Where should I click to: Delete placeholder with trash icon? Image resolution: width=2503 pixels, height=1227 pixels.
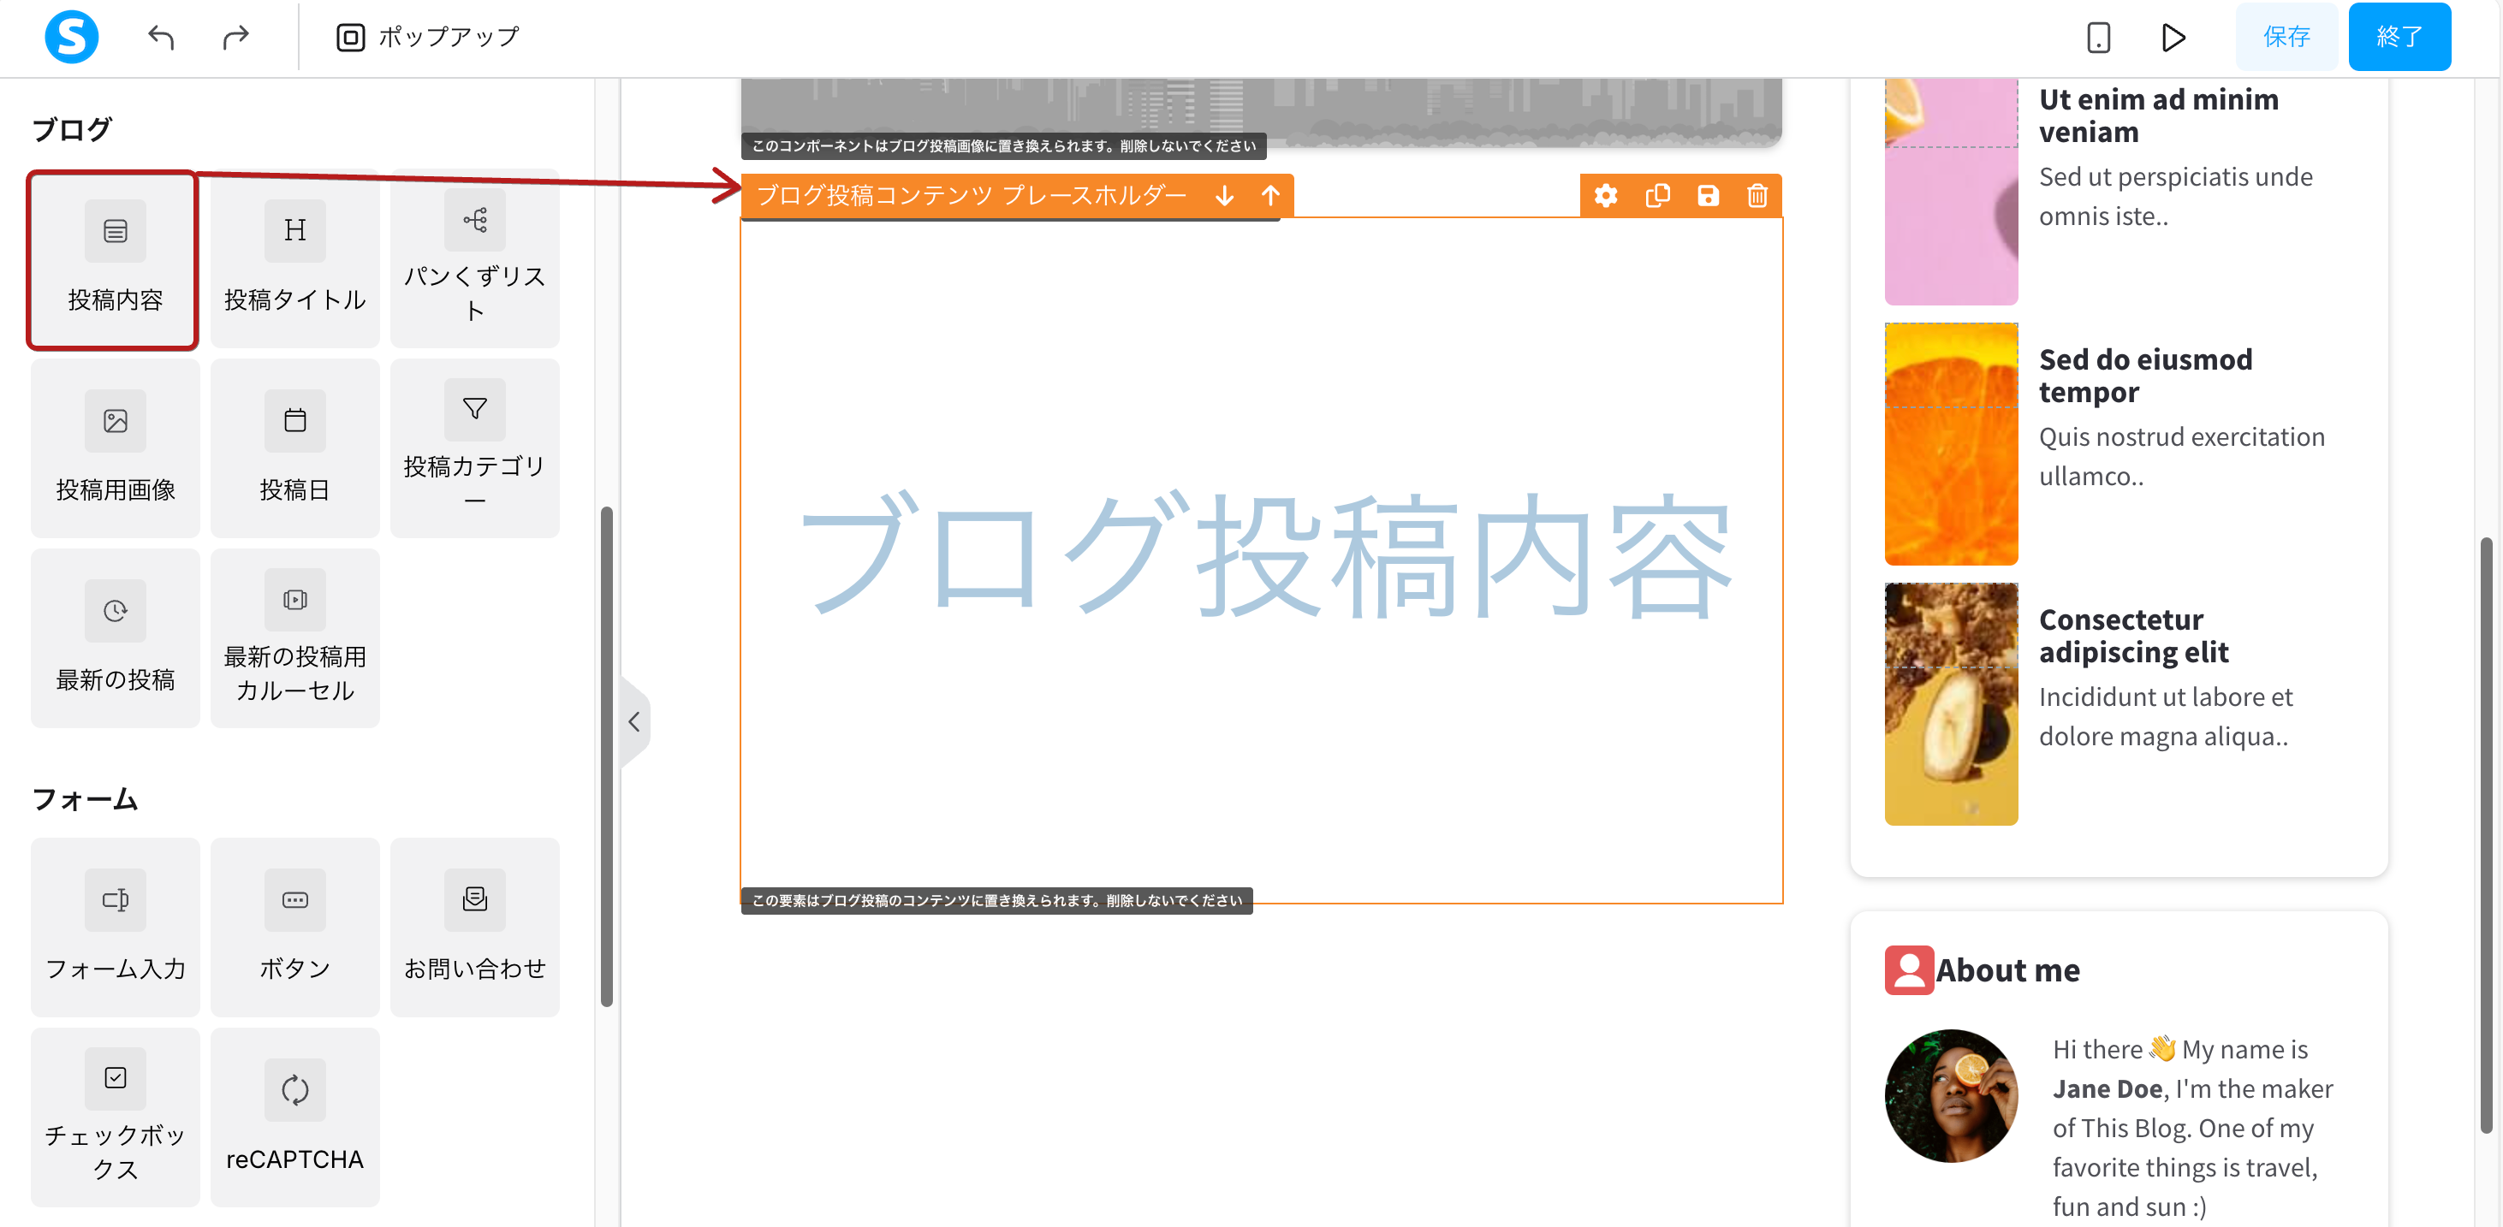tap(1757, 195)
